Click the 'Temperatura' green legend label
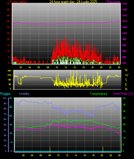The width and height of the screenshot is (134, 159). tap(99, 94)
